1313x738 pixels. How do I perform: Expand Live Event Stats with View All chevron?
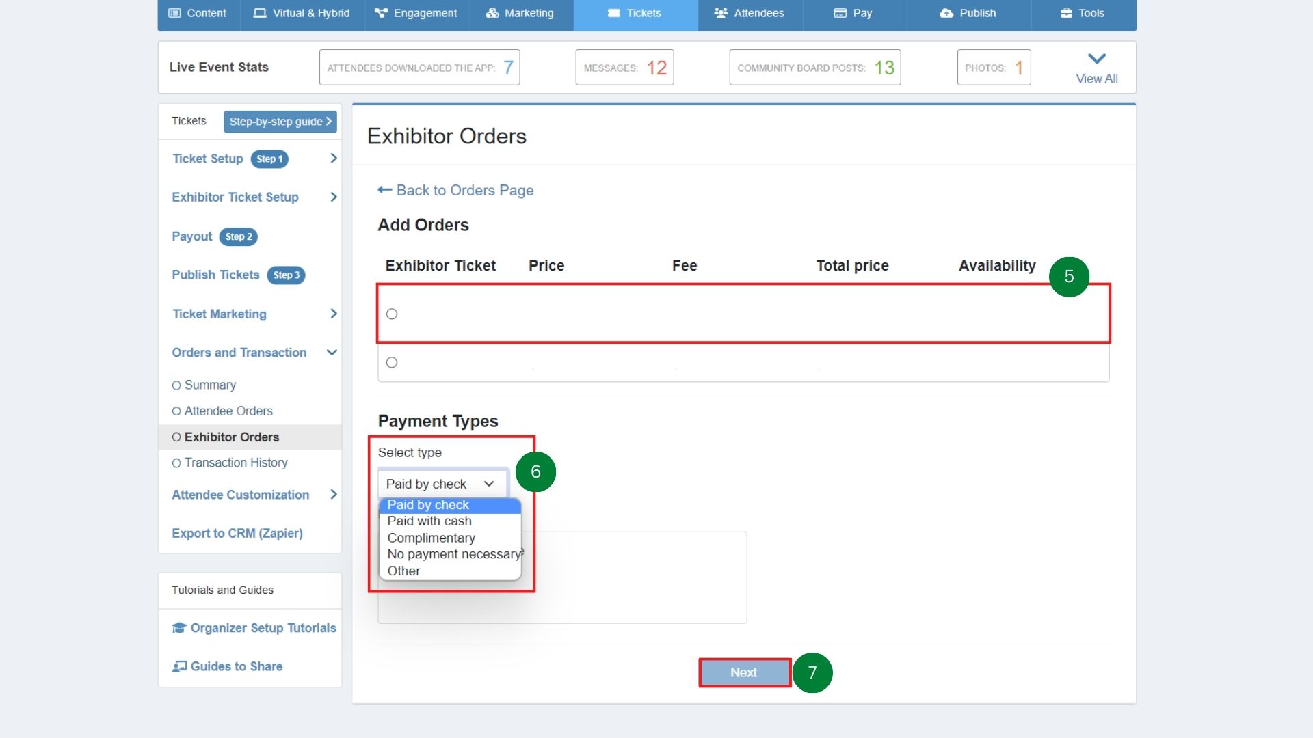point(1097,59)
